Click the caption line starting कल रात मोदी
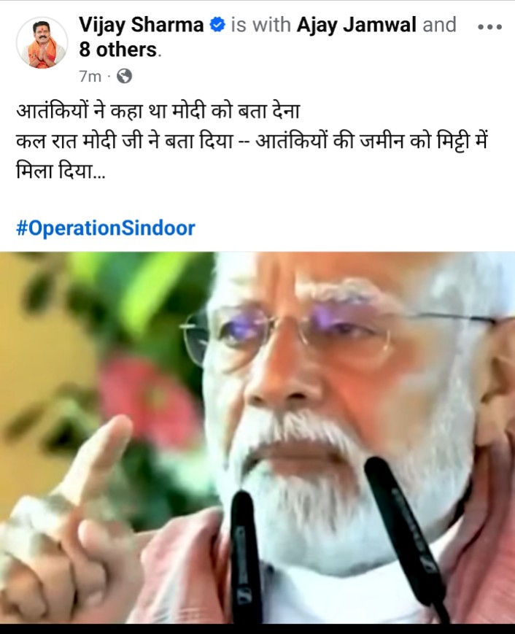Screen dimensions: 515x634 click(252, 142)
